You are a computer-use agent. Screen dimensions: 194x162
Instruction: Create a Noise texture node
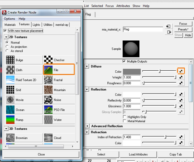point(59,100)
